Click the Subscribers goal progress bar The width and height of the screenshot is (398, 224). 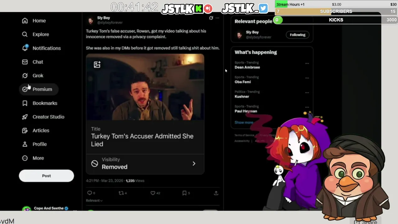(336, 12)
